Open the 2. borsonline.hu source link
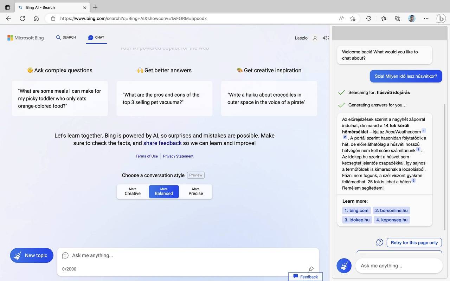 tap(391, 210)
